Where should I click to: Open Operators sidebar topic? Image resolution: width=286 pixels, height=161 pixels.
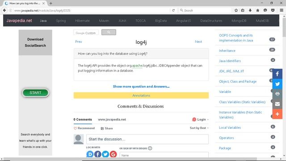(227, 138)
